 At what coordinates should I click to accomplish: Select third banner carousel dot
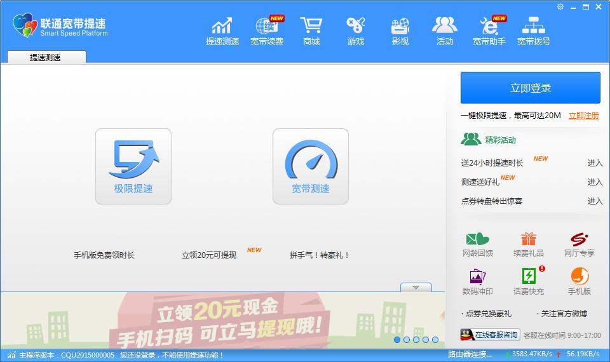tap(416, 340)
